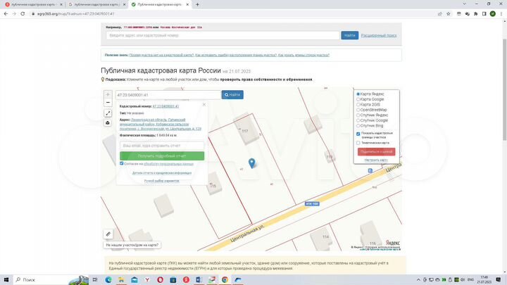Open Mail app from taskbar
507x285 pixels.
click(x=134, y=279)
